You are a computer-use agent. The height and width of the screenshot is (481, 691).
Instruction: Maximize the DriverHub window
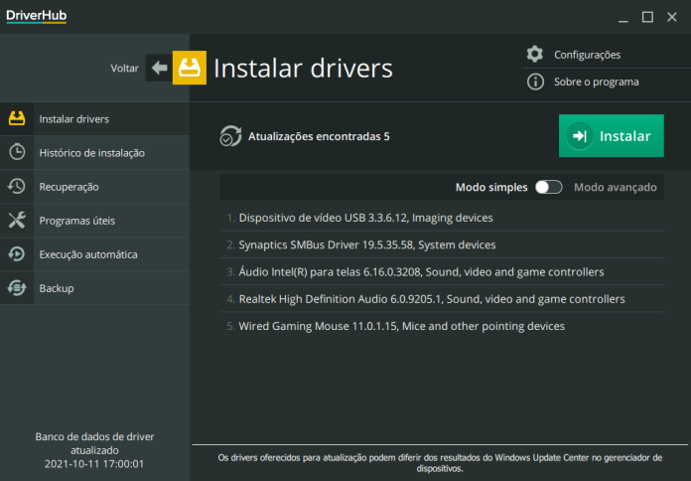[x=647, y=17]
